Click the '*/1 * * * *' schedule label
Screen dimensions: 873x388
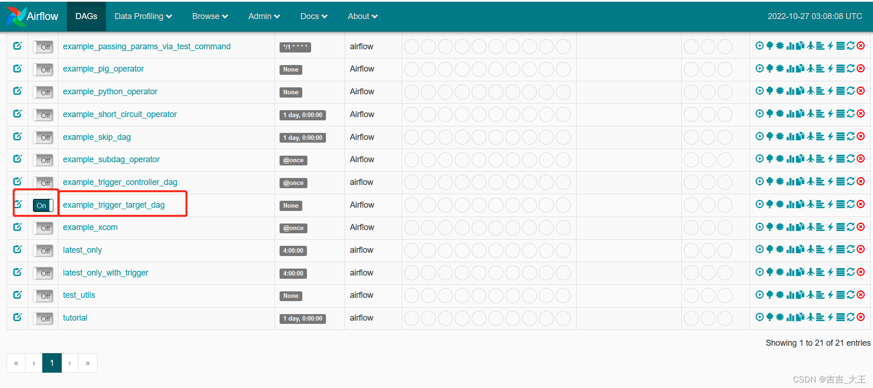click(295, 47)
